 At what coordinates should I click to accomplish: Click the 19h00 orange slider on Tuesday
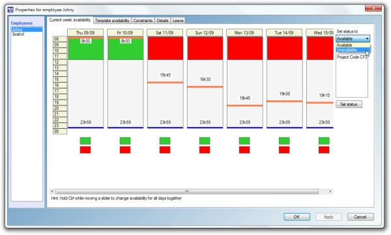[x=285, y=101]
